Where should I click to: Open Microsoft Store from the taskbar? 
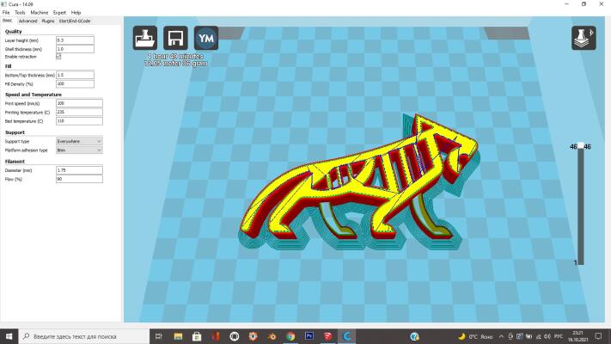(197, 336)
